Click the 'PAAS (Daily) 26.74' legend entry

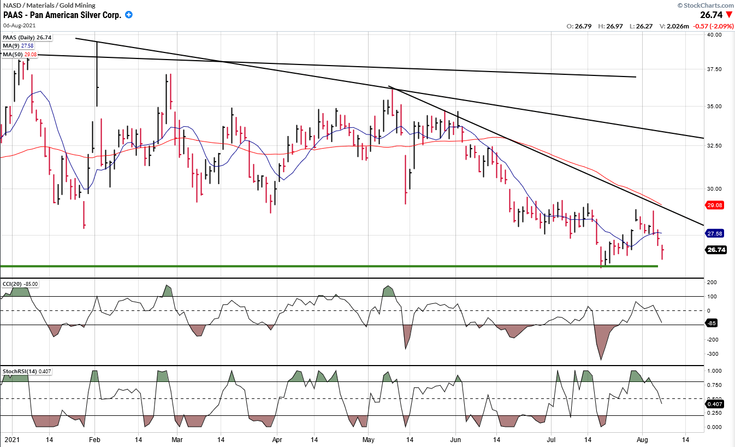[x=28, y=38]
